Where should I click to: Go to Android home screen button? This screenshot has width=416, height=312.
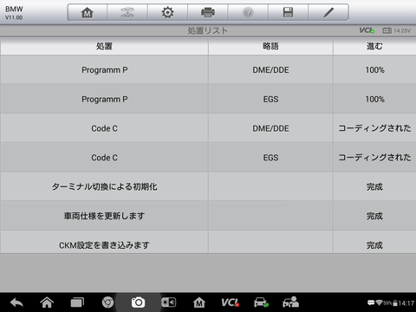pyautogui.click(x=47, y=302)
